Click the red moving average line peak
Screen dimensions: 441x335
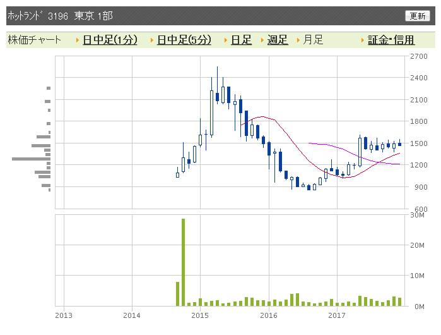tap(262, 116)
